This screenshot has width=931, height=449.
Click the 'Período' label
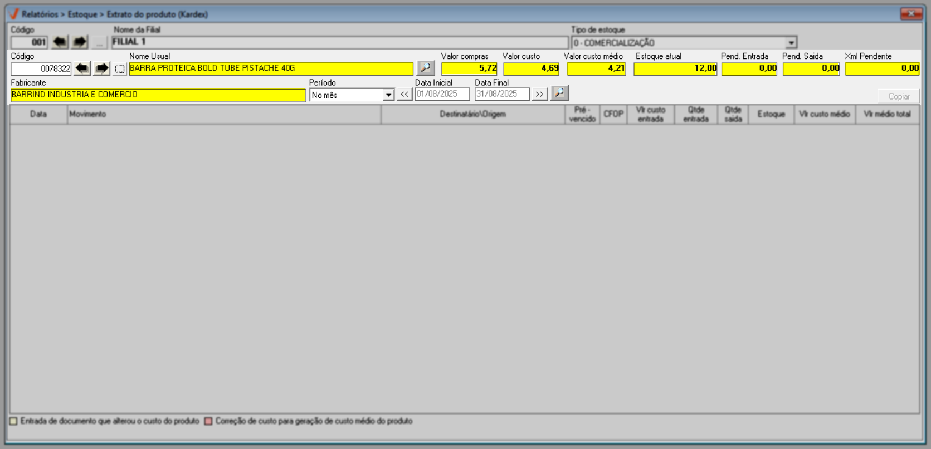(323, 82)
